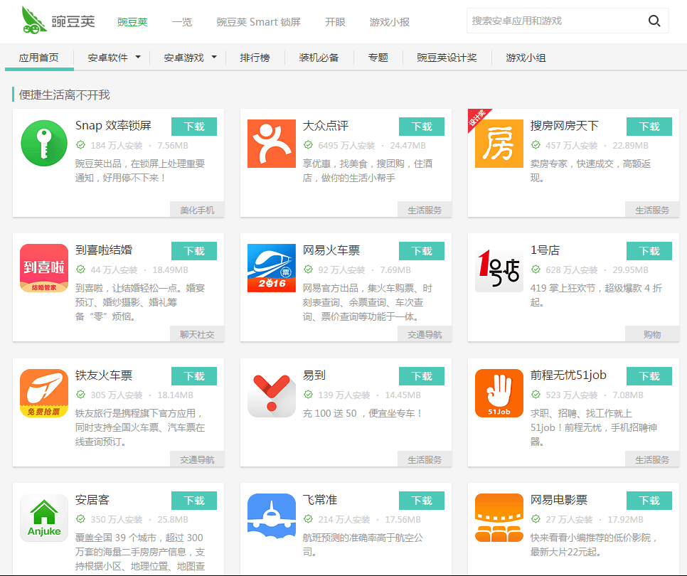The width and height of the screenshot is (687, 576).
Task: Open the 易到 red checkmark icon
Action: tap(272, 393)
